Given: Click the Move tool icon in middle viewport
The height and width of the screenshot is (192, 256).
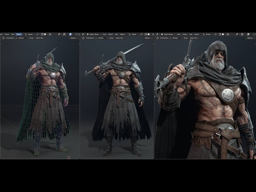Looking at the screenshot, I should coord(83,38).
